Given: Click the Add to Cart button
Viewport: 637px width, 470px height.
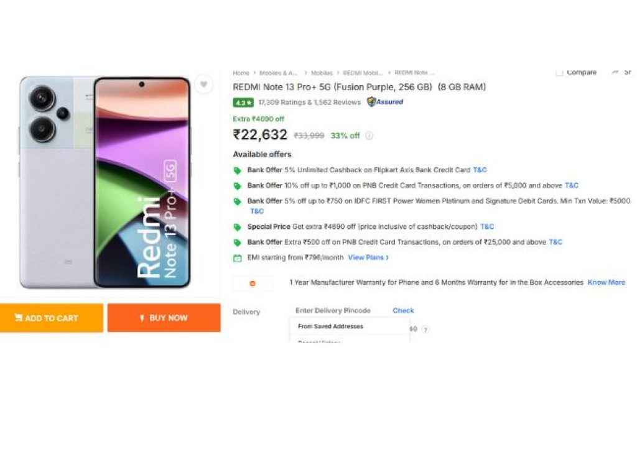Looking at the screenshot, I should coord(52,318).
